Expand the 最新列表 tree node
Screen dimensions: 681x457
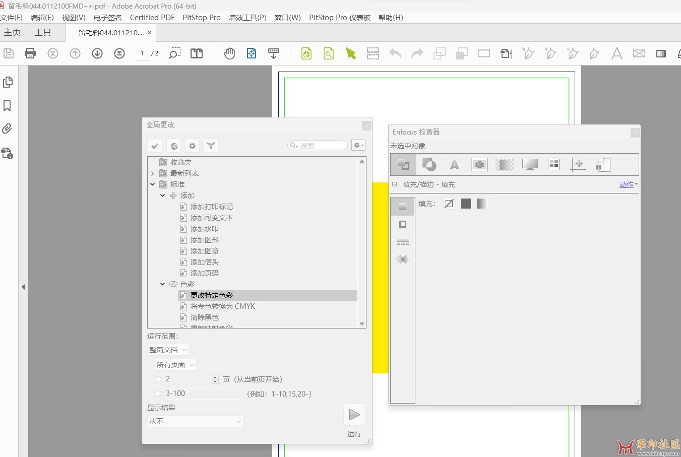[153, 173]
